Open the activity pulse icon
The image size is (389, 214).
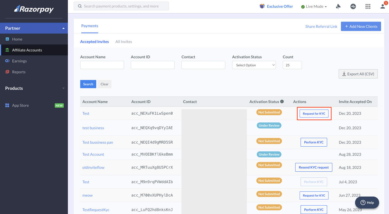coord(353,6)
